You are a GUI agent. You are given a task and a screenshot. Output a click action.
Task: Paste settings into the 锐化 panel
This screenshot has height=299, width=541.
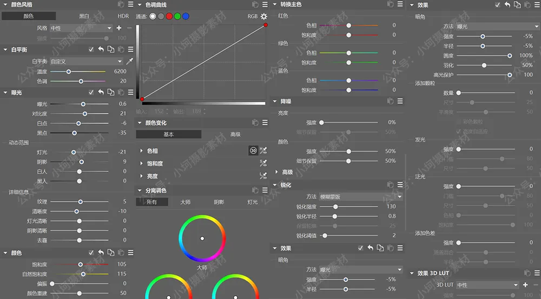(x=390, y=185)
